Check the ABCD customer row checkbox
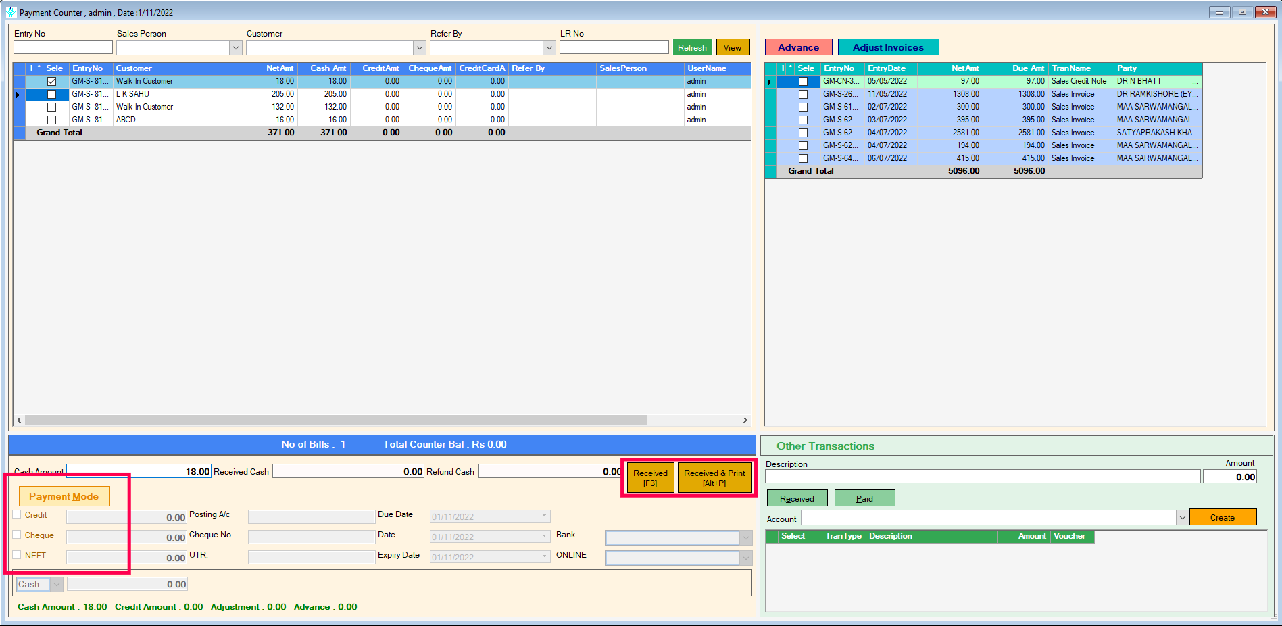The width and height of the screenshot is (1282, 626). click(51, 120)
